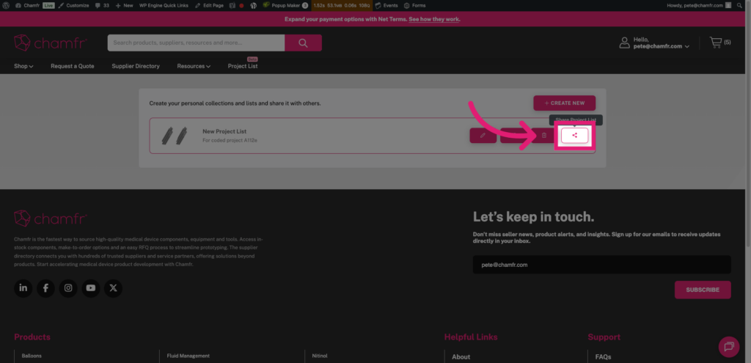This screenshot has height=363, width=751.
Task: Open the 33 comments in admin bar
Action: click(x=102, y=5)
